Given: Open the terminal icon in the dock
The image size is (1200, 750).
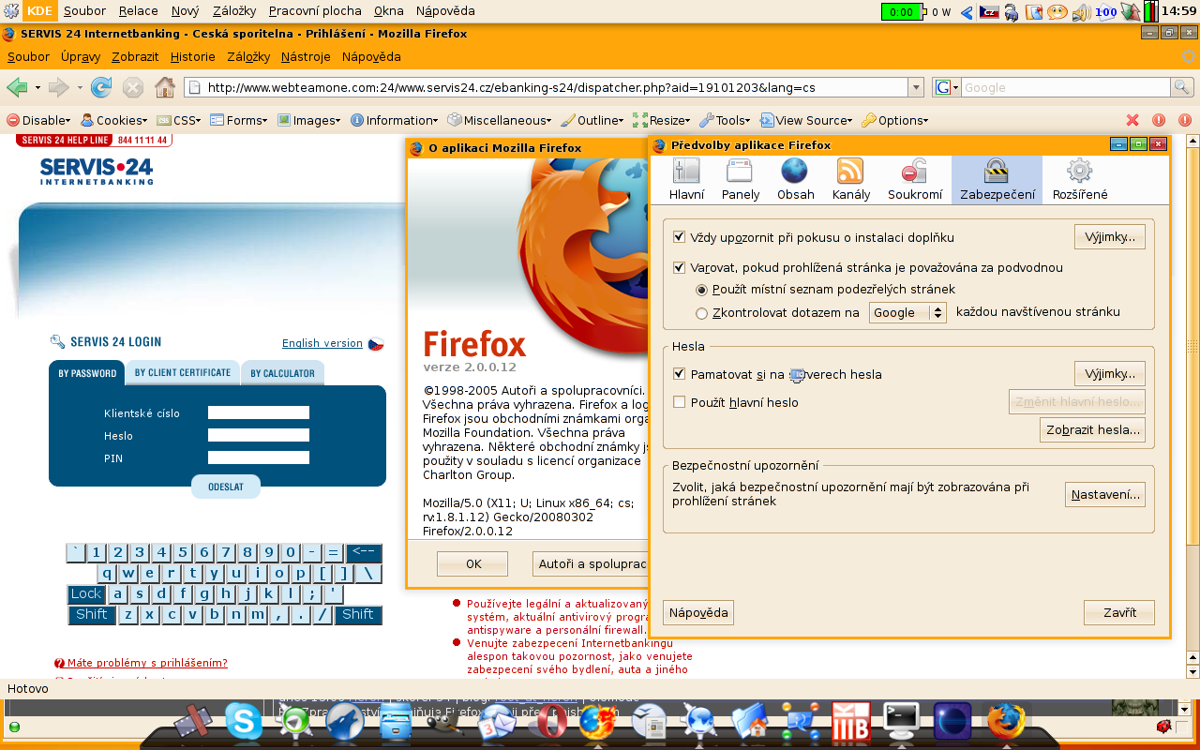Looking at the screenshot, I should [902, 722].
